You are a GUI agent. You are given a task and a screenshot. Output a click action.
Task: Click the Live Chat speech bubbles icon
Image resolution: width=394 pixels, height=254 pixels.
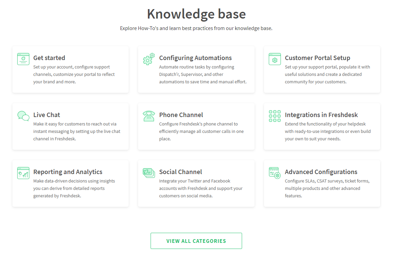(23, 116)
